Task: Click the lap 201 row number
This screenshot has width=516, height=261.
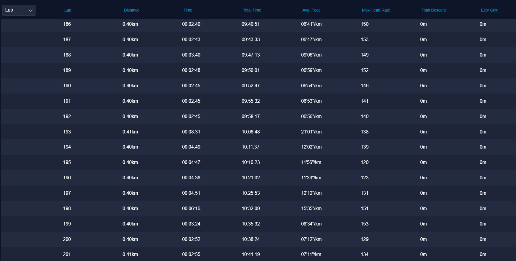Action: pyautogui.click(x=67, y=254)
